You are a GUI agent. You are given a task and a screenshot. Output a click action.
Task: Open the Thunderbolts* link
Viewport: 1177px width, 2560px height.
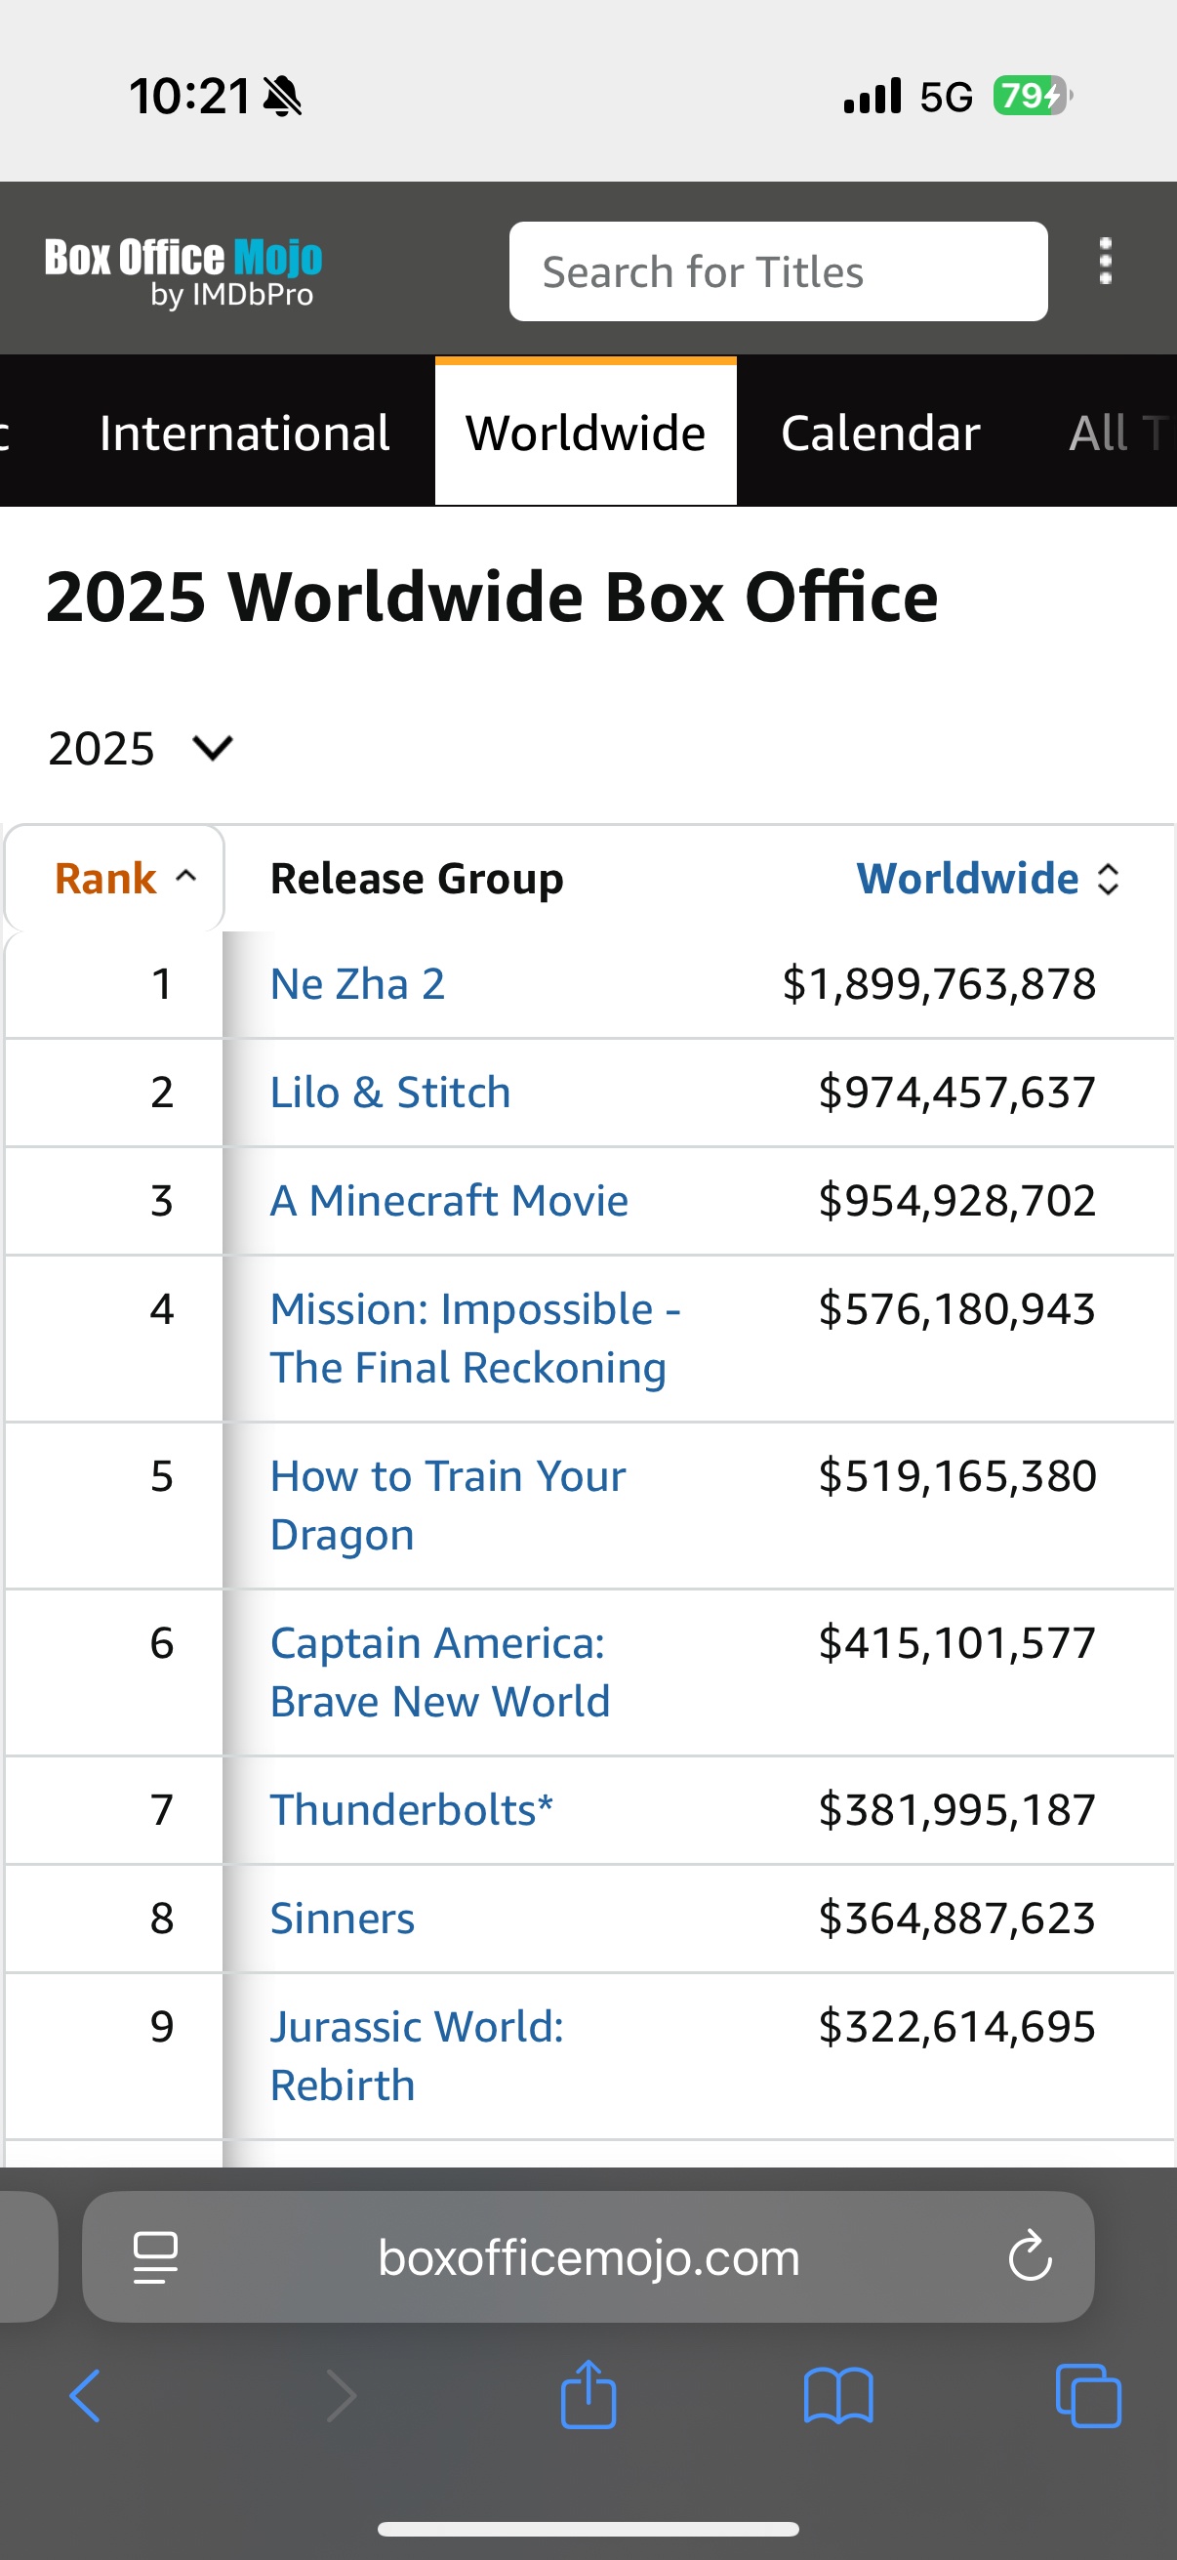[411, 1810]
